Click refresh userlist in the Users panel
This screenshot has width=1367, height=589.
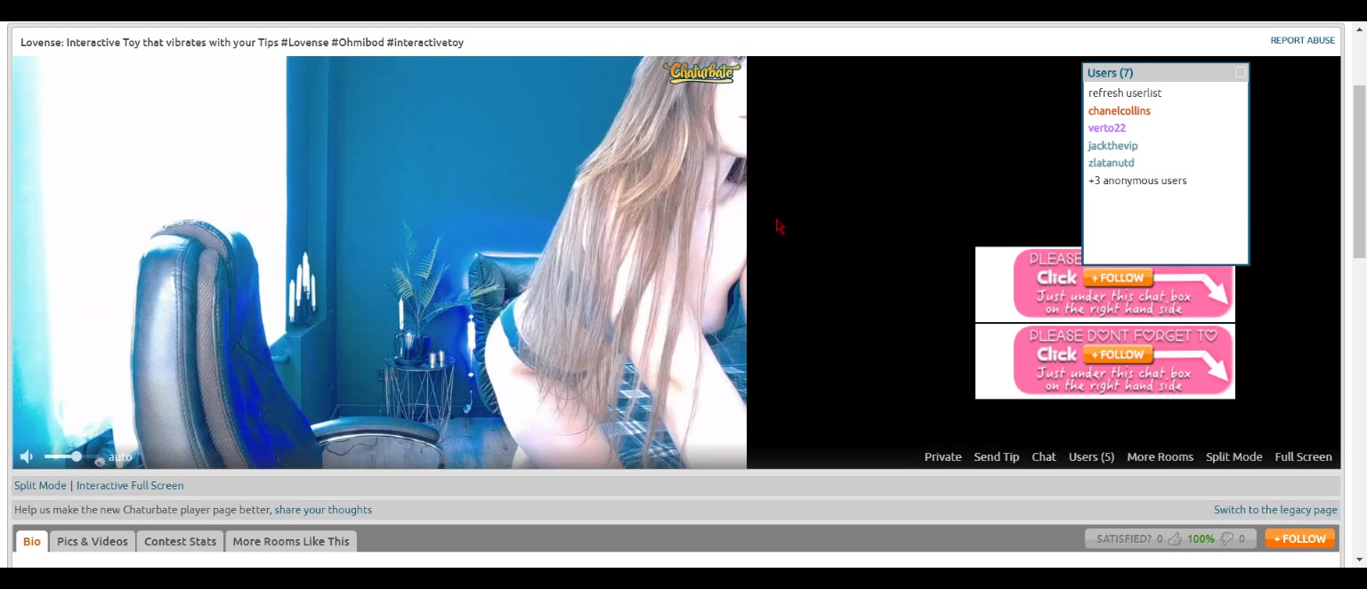[1124, 93]
